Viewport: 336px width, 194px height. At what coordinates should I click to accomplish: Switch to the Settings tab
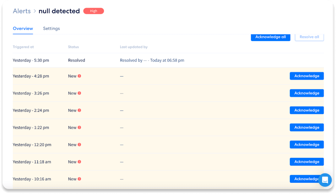[51, 29]
